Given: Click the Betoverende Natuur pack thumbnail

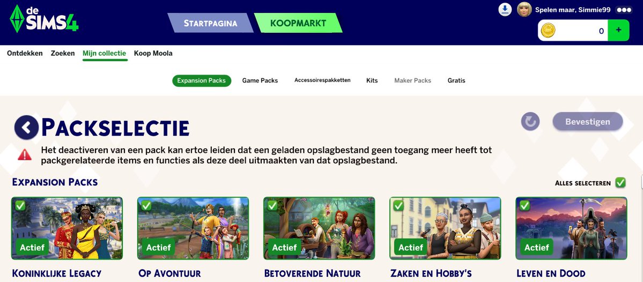Looking at the screenshot, I should pyautogui.click(x=319, y=228).
